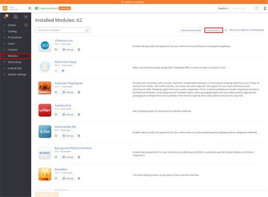Open Settings for AuctionInc ShippingCalc
268x197 pixels.
68,92
